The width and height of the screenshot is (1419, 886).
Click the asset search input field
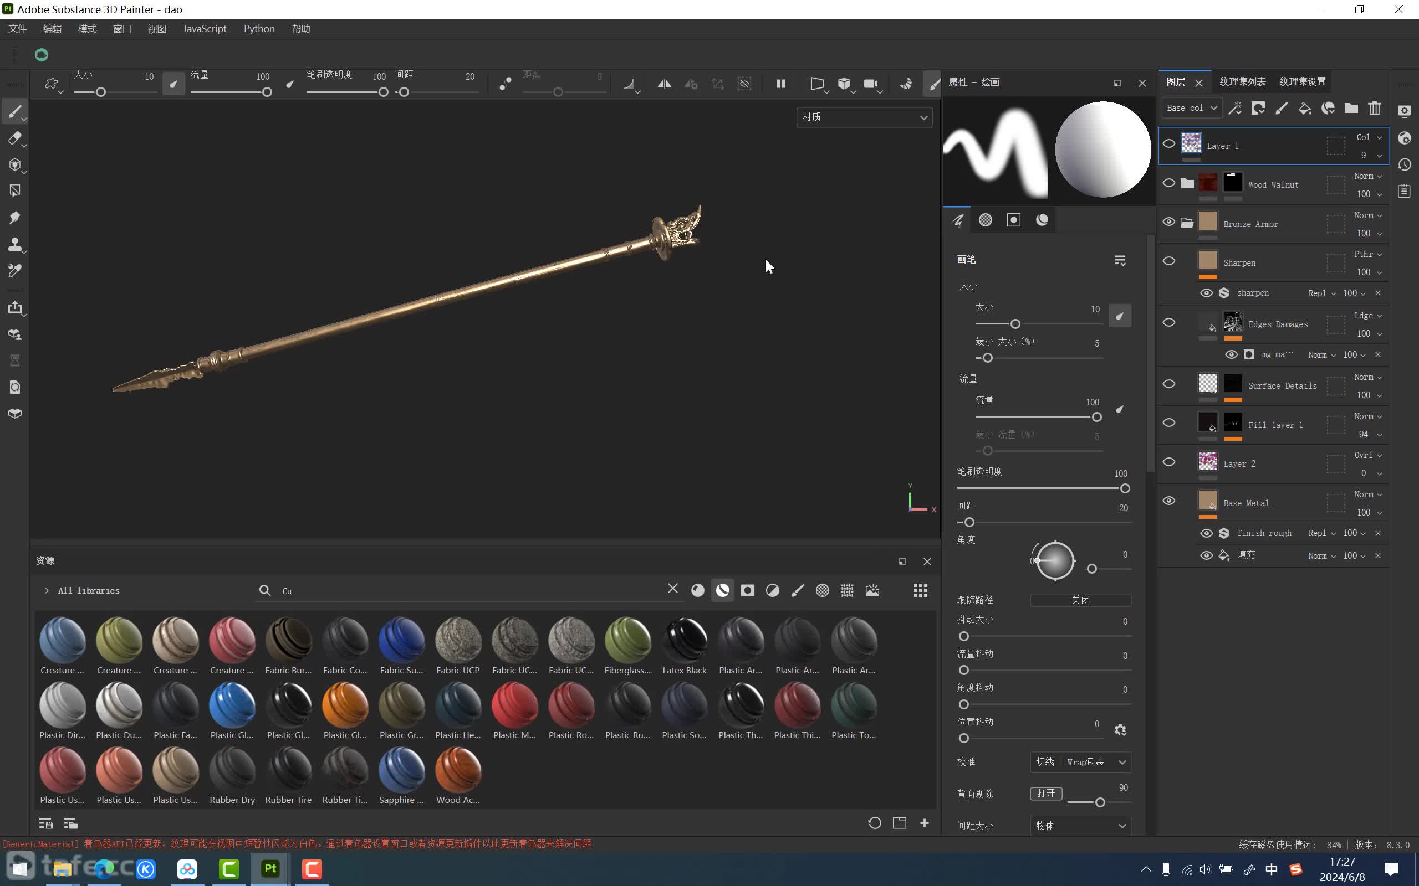point(469,591)
